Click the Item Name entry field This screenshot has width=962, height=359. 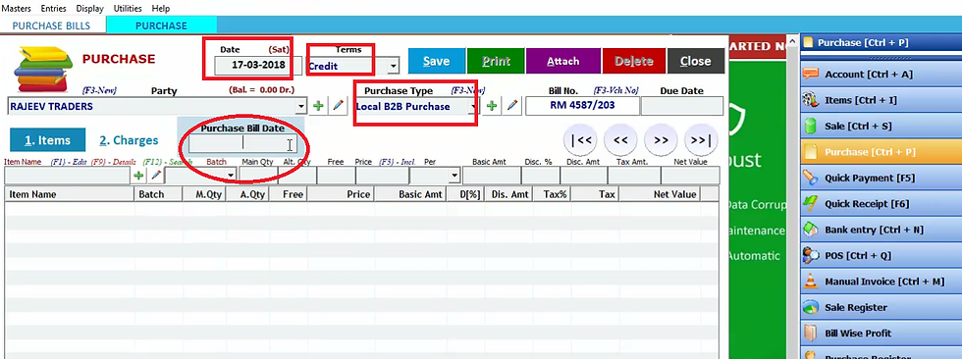pos(68,176)
